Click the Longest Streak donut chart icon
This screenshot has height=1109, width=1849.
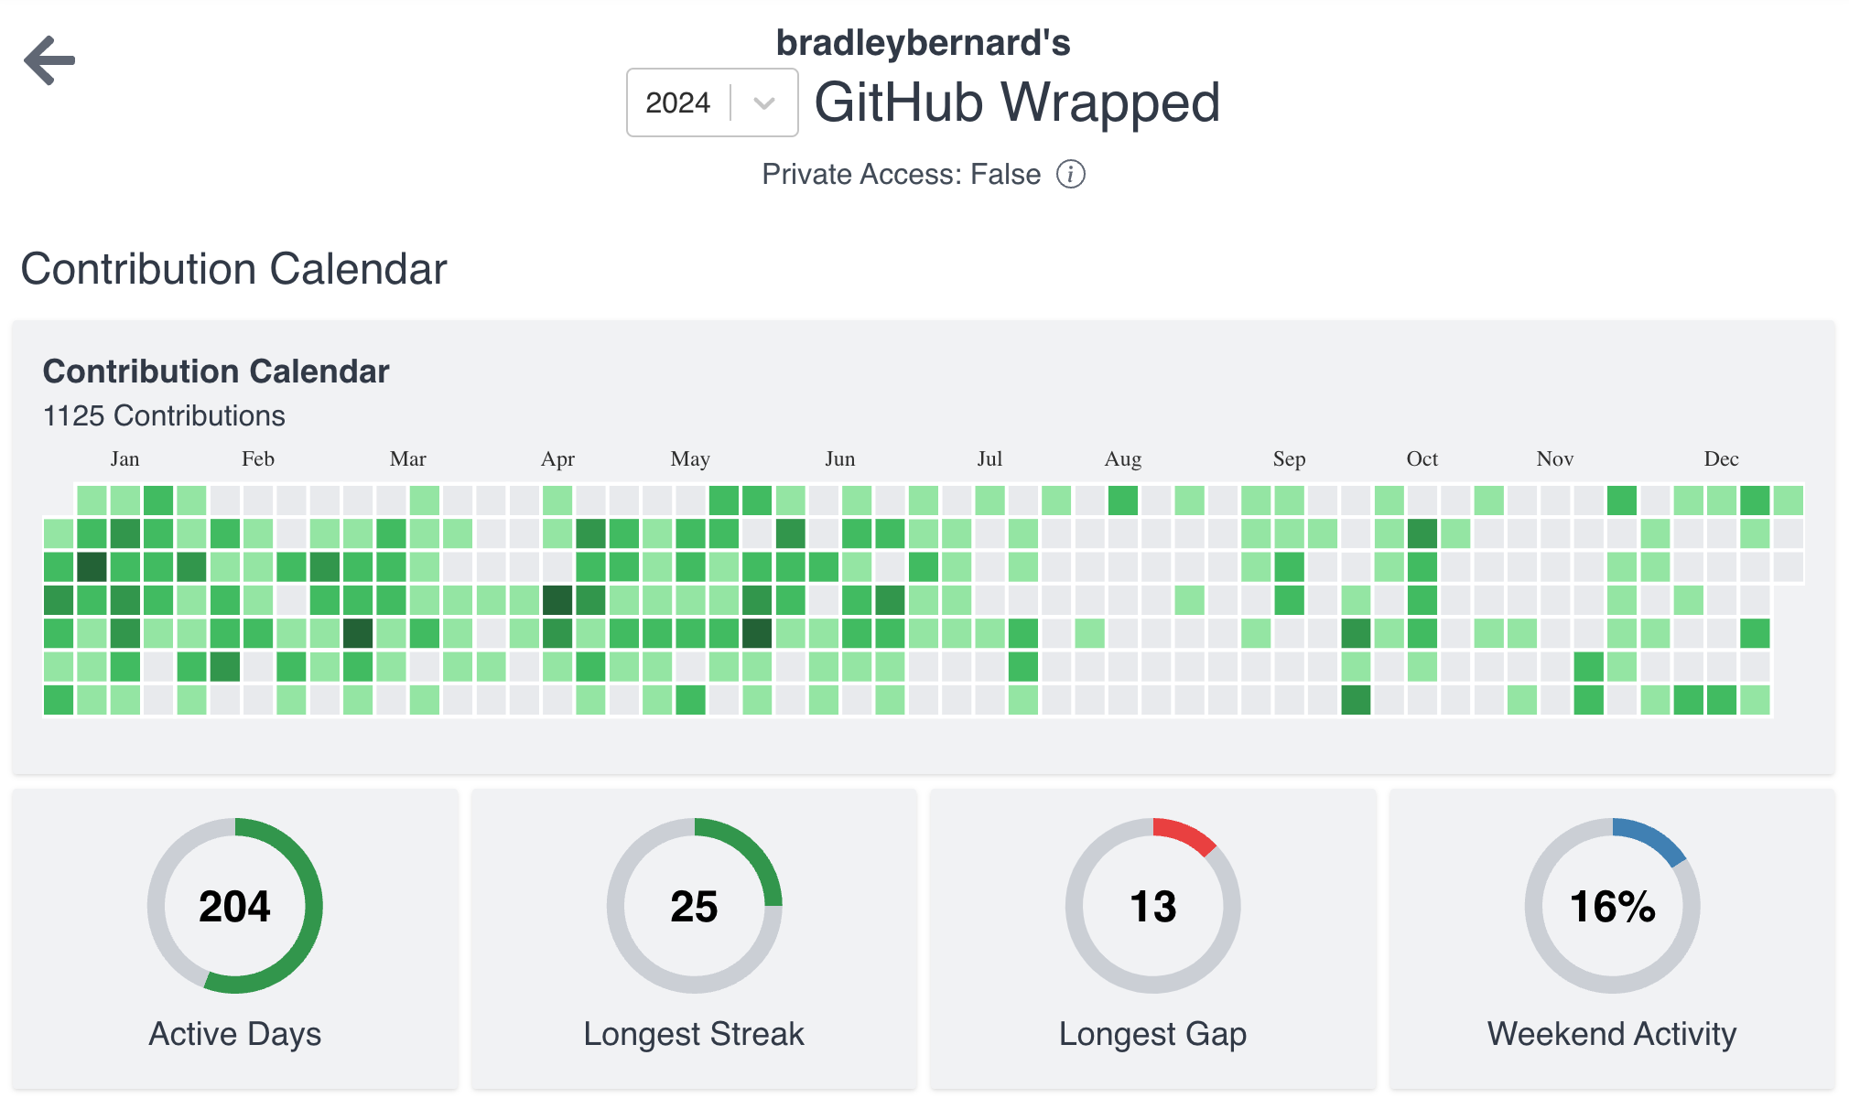click(694, 903)
